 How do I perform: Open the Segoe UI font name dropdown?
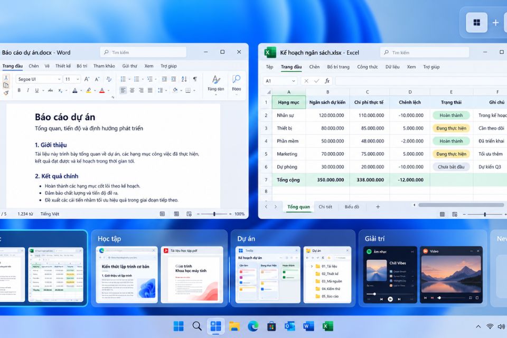(59, 79)
